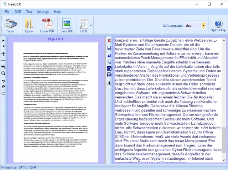Clear the text window with the red X
The width and height of the screenshot is (228, 170).
[x=109, y=41]
